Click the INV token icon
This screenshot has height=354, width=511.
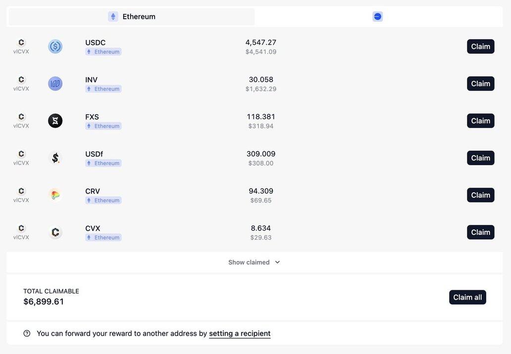[55, 84]
